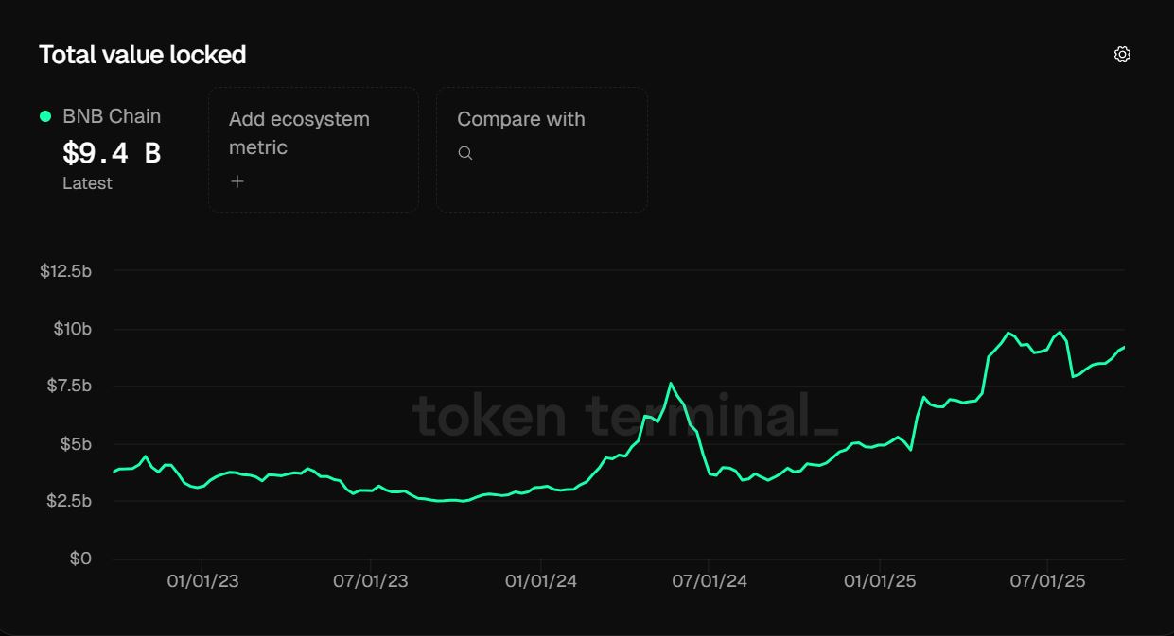The height and width of the screenshot is (636, 1174).
Task: Open the Compare with search box
Action: [541, 149]
